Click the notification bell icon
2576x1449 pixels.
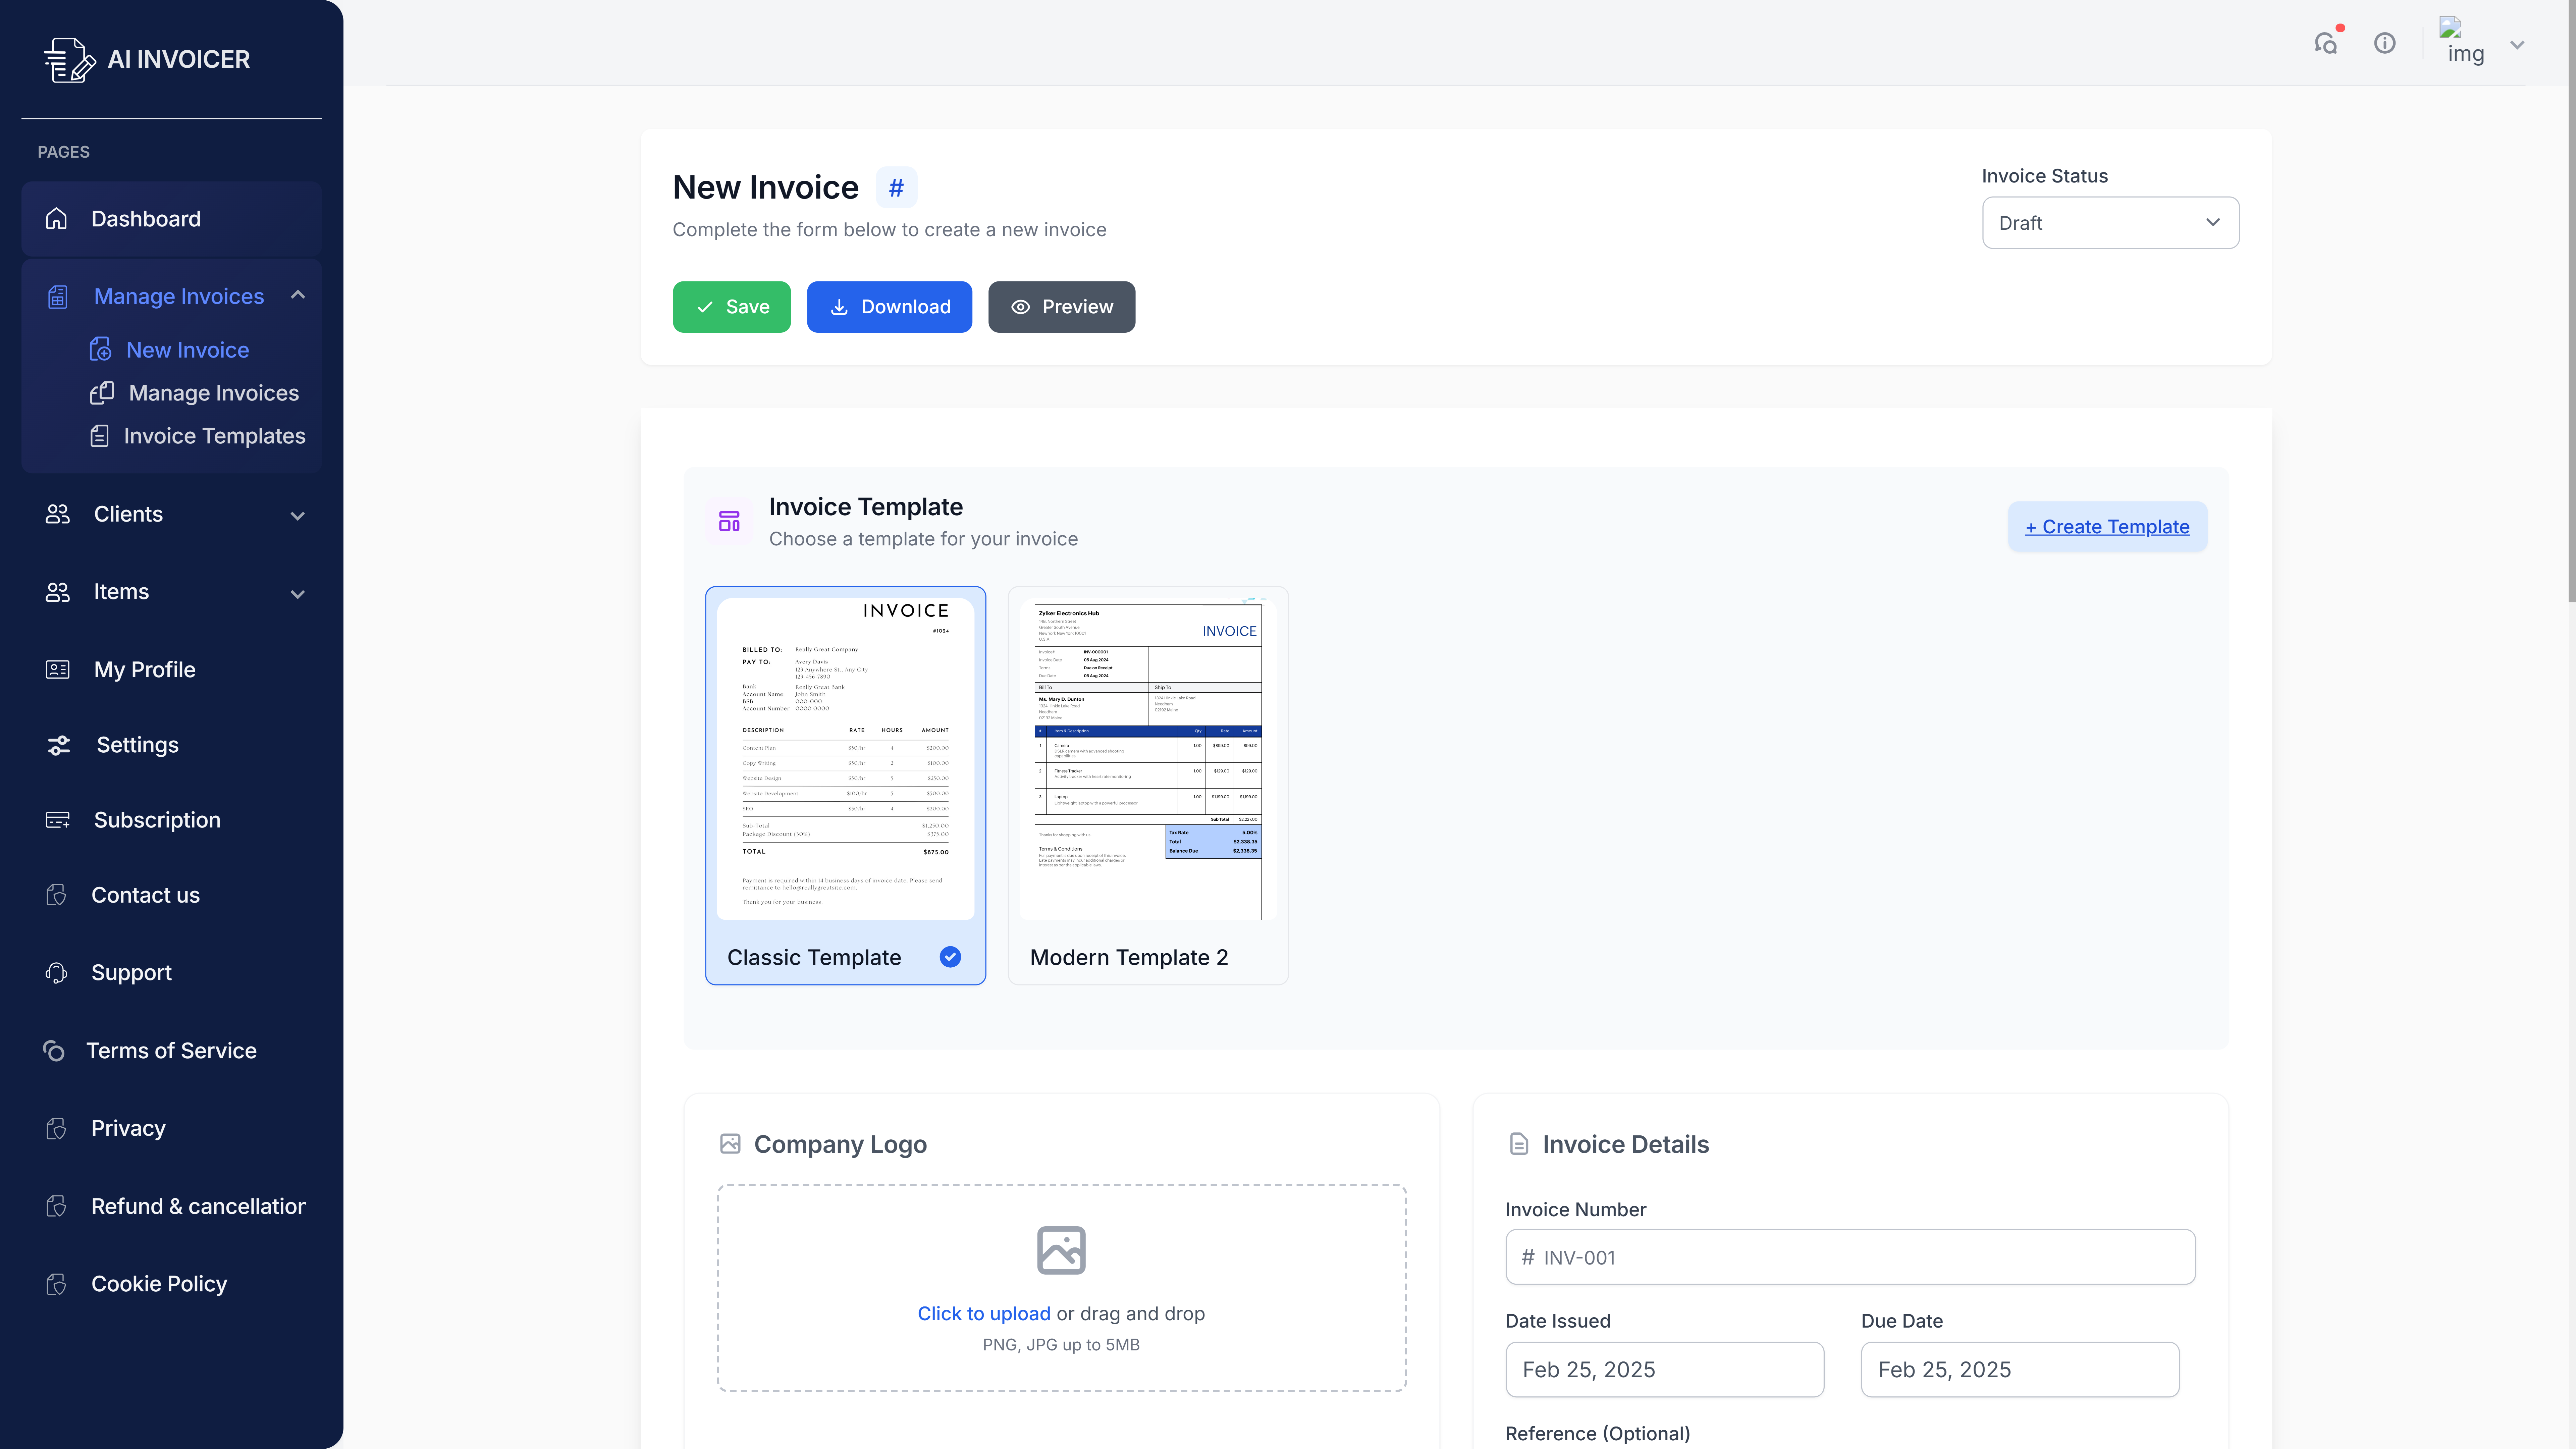[x=2326, y=43]
